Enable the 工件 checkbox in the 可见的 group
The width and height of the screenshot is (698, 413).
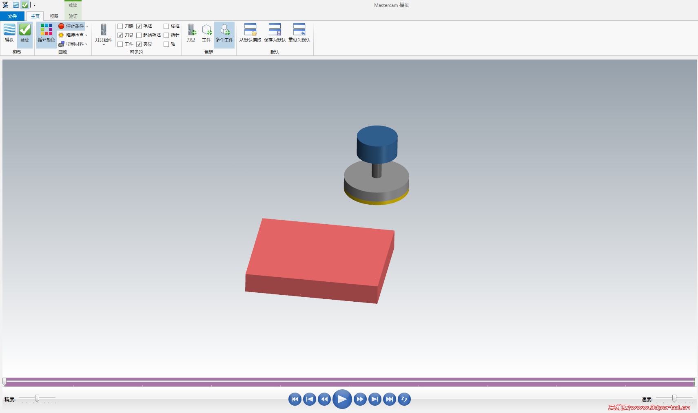coord(120,44)
